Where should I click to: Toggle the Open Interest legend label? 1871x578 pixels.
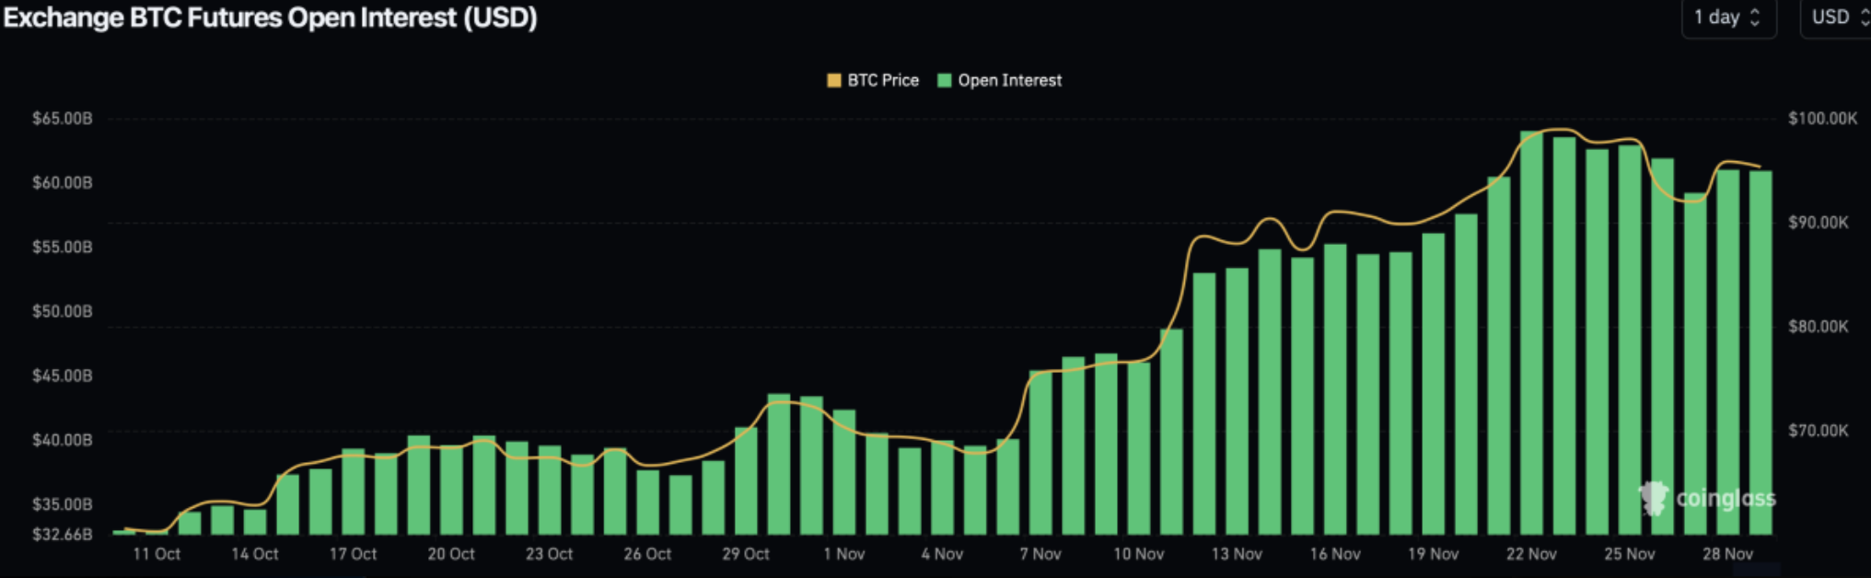tap(1009, 81)
